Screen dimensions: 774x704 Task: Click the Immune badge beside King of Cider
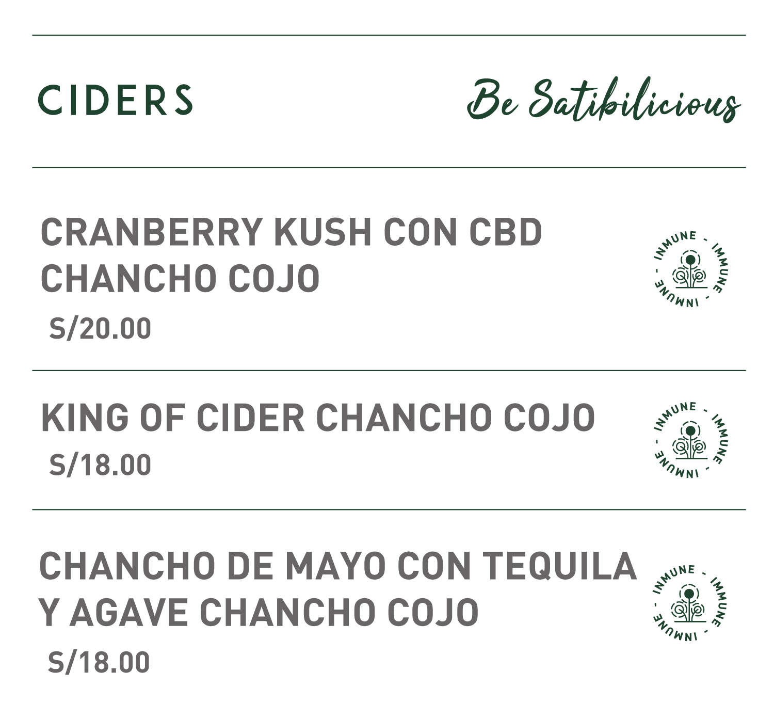click(x=690, y=439)
